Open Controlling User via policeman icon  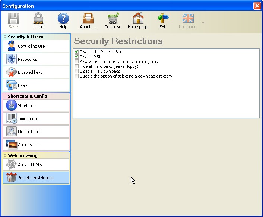[x=11, y=46]
